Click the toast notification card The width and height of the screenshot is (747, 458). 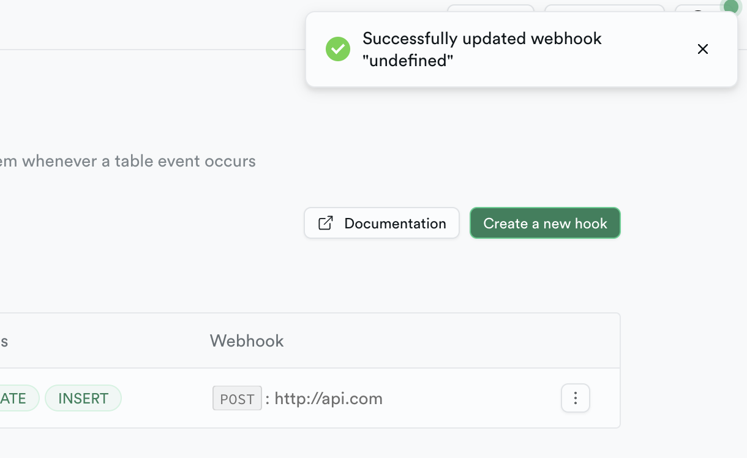click(x=521, y=49)
